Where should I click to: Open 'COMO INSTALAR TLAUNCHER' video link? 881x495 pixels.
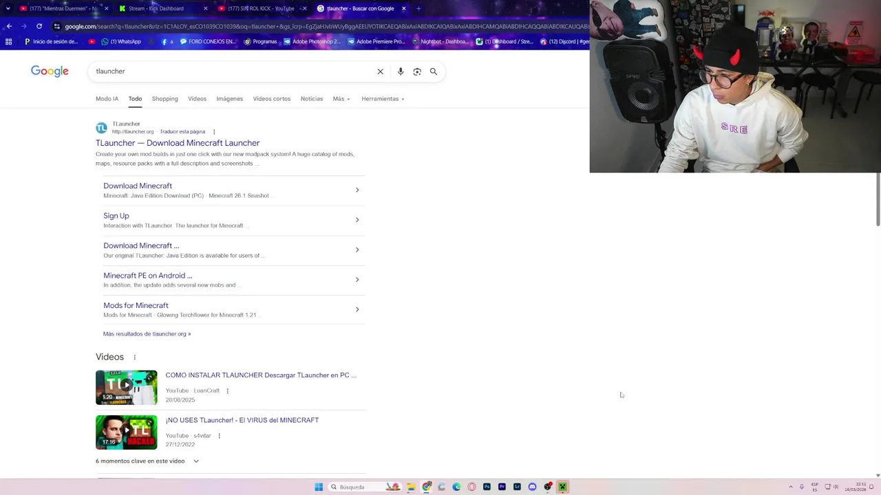tap(261, 375)
